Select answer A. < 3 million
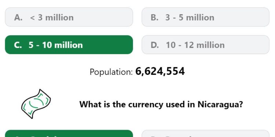This screenshot has width=275, height=137. [69, 17]
